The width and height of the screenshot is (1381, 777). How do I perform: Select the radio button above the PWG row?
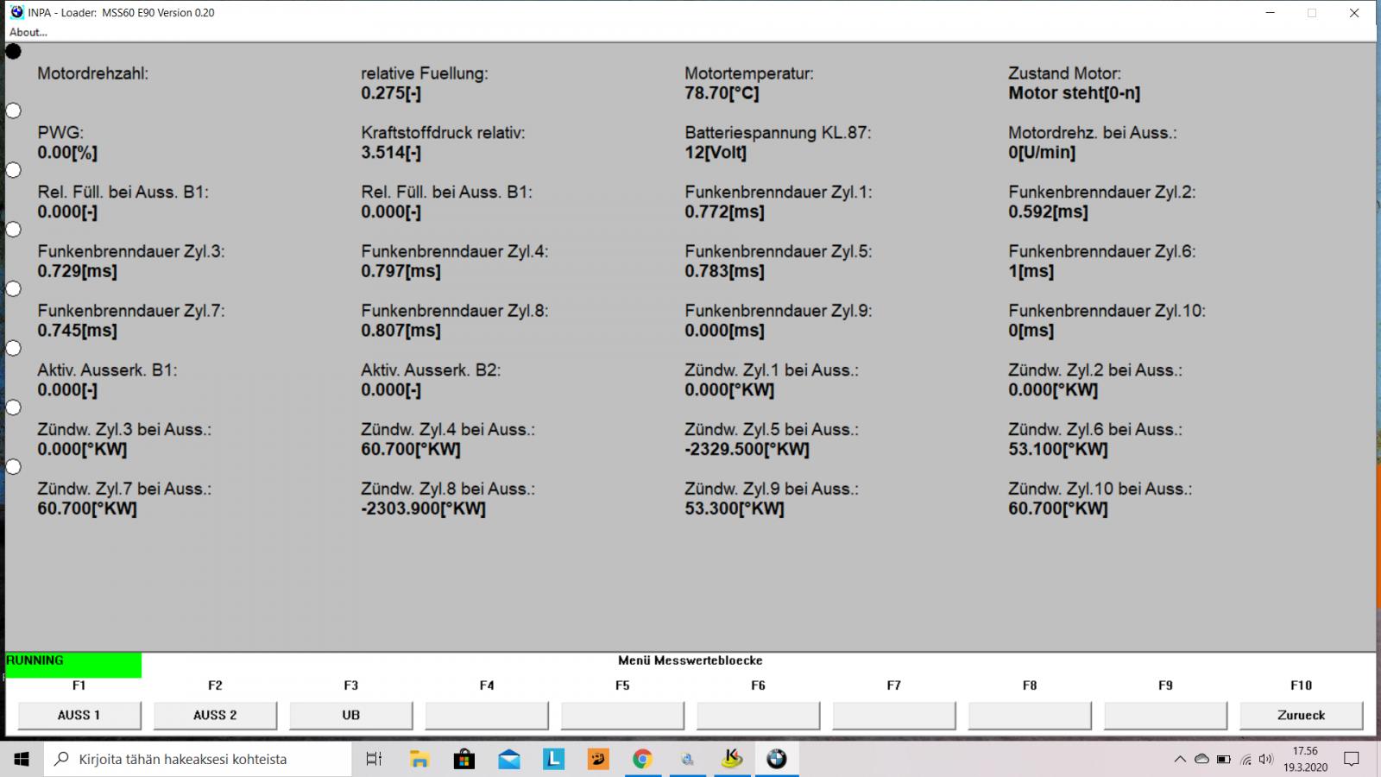pyautogui.click(x=14, y=111)
